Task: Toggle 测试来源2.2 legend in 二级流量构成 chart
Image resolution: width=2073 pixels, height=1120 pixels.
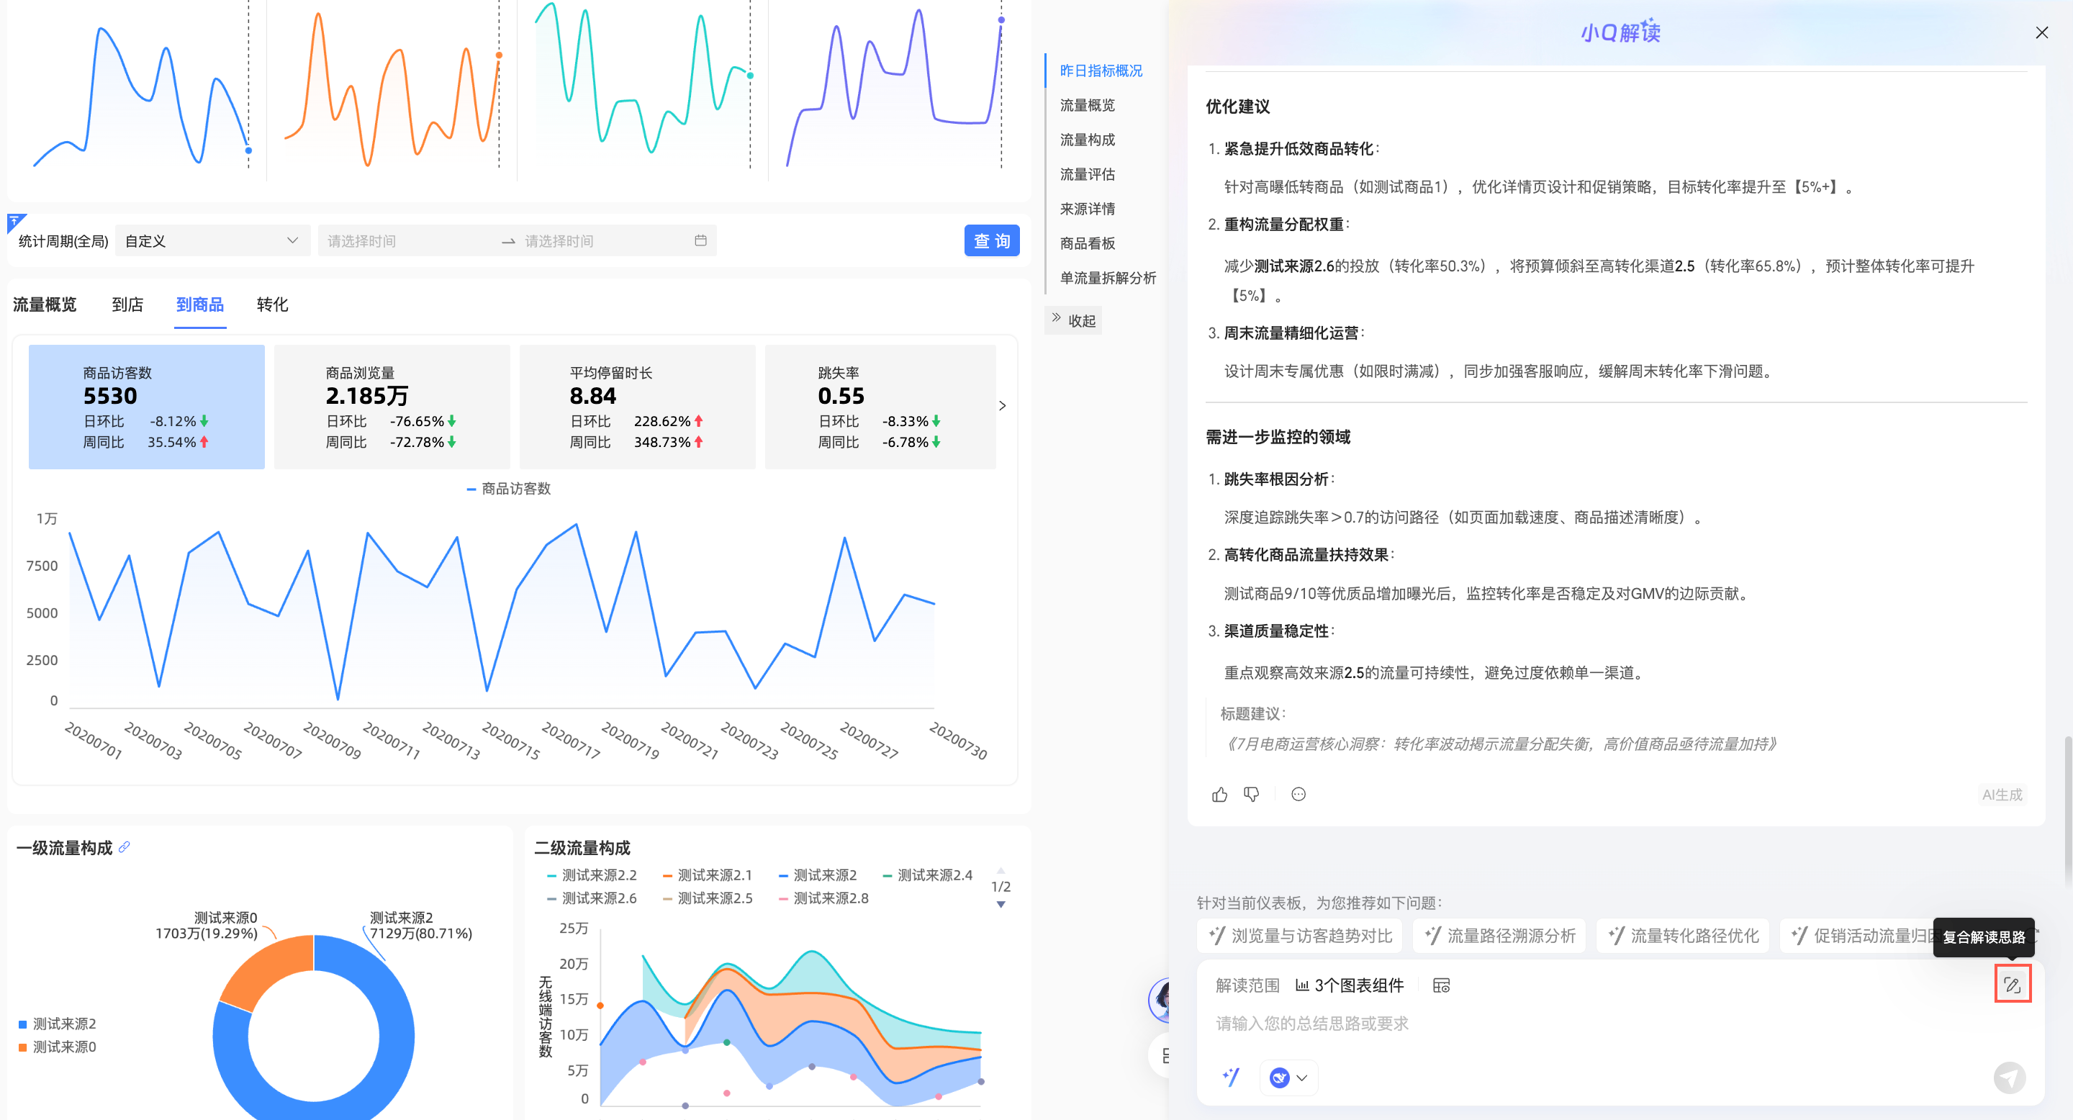Action: [592, 875]
